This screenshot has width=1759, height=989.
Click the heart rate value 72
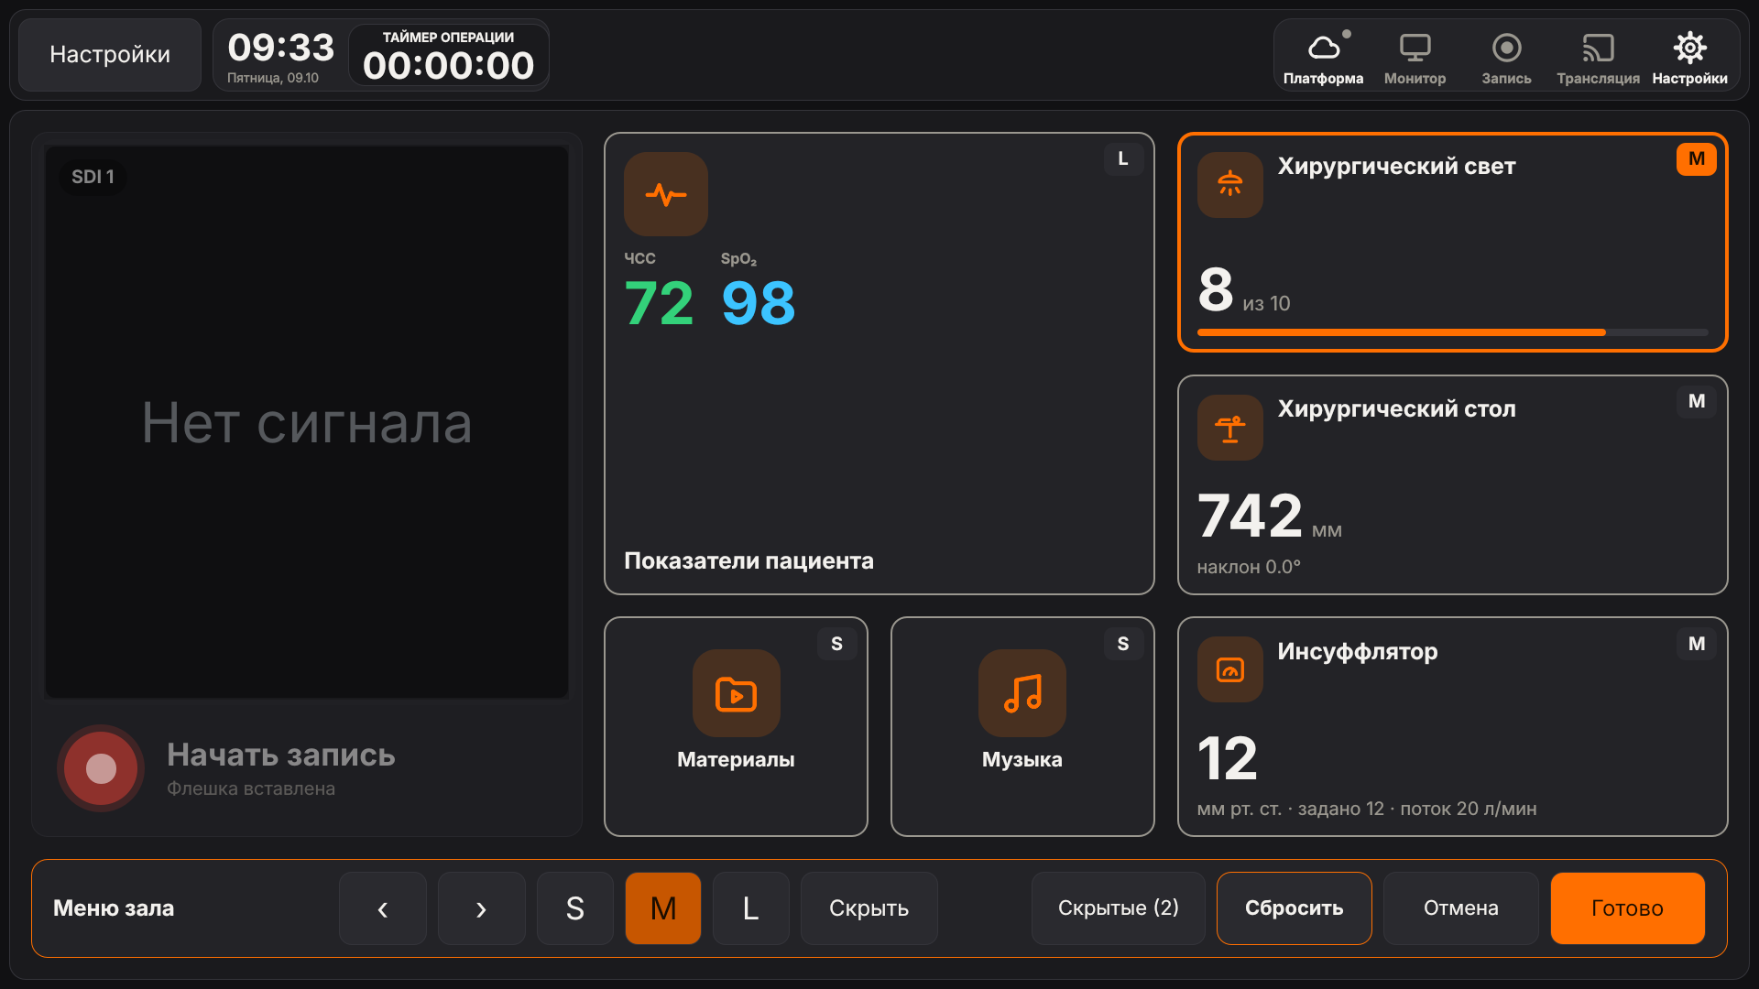tap(659, 303)
